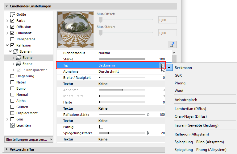Enable the Normal channel checkbox

(x=12, y=95)
